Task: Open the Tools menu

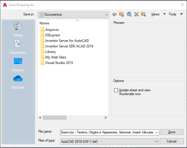Action: 175,14
